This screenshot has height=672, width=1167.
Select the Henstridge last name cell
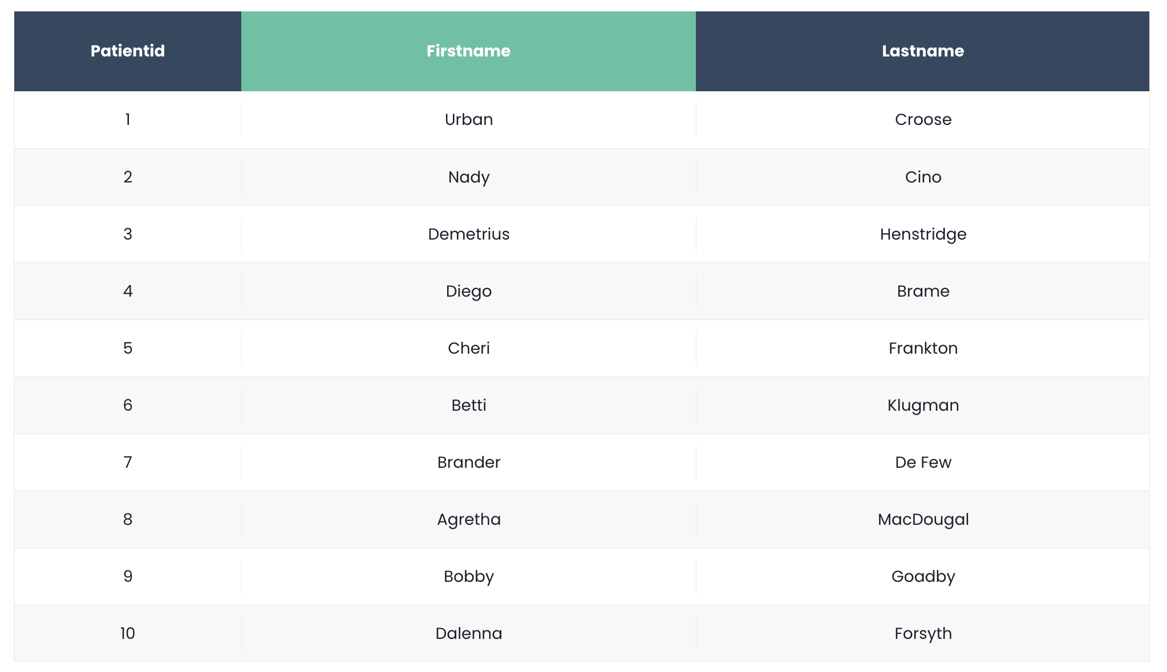(x=922, y=234)
